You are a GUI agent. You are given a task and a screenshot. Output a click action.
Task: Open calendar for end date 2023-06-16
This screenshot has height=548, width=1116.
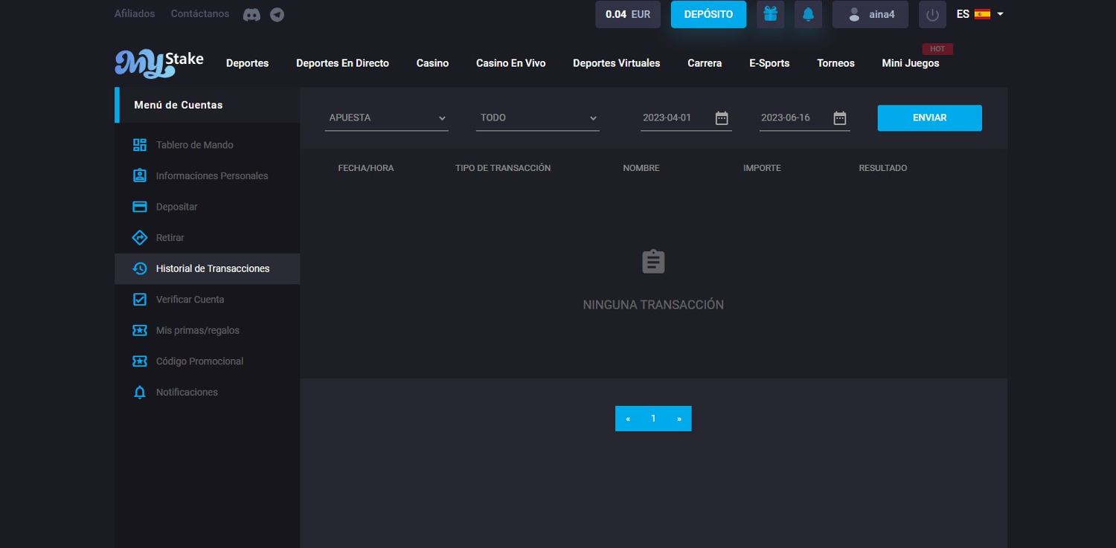coord(839,118)
